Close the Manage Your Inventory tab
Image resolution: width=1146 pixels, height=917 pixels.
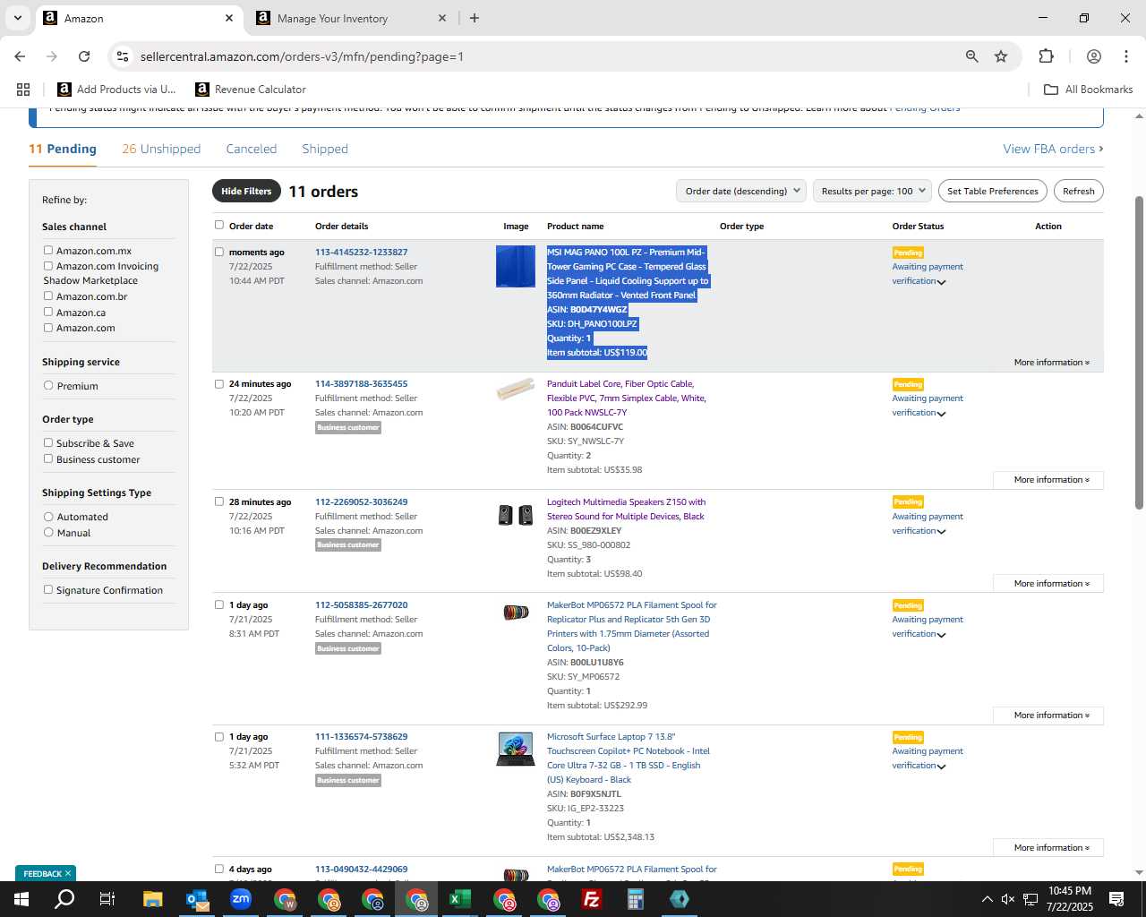coord(441,18)
